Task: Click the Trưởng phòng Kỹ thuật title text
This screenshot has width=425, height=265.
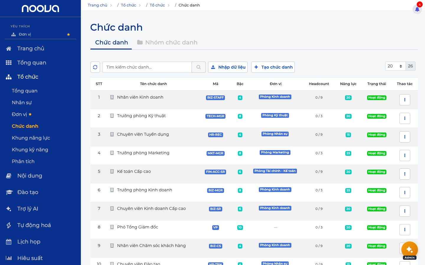Action: 141,116
